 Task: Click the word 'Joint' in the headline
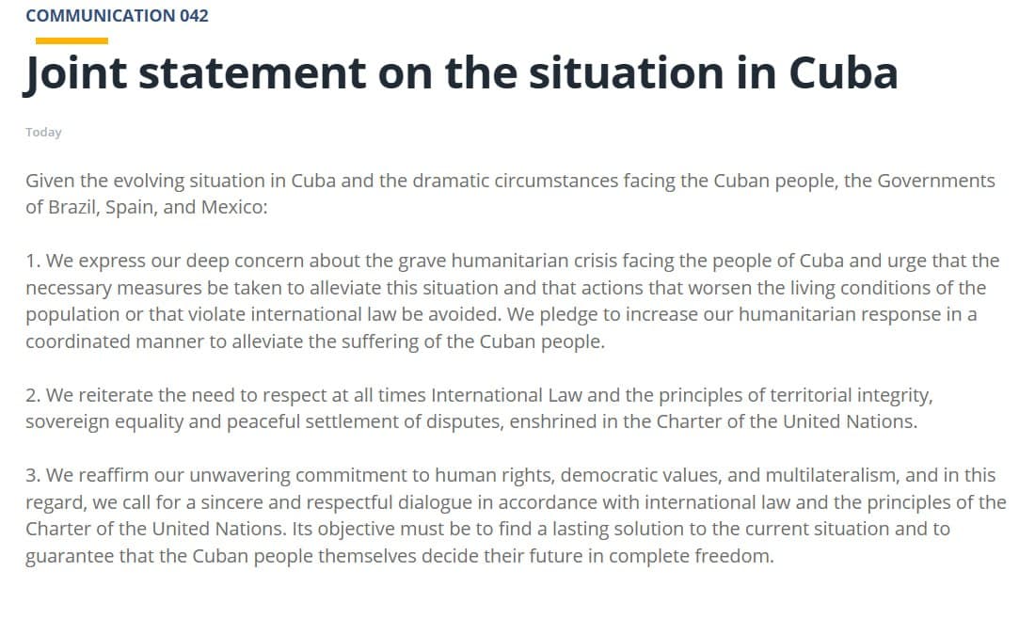tap(75, 73)
